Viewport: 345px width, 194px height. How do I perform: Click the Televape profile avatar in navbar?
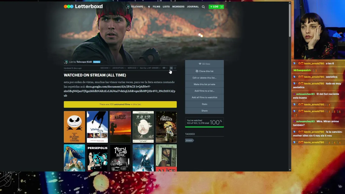[x=128, y=7]
